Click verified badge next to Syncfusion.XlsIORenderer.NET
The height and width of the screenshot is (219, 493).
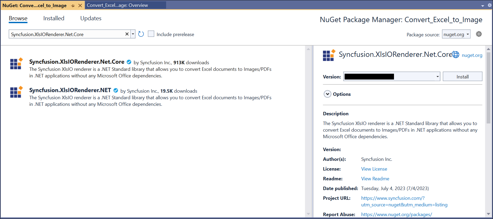116,90
